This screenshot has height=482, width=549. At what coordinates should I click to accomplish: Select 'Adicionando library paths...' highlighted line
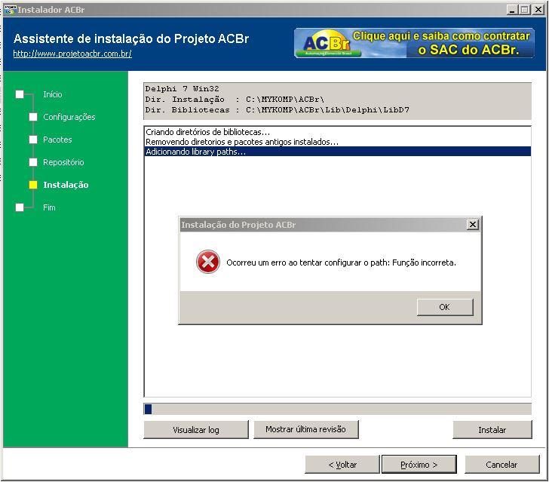pyautogui.click(x=338, y=152)
